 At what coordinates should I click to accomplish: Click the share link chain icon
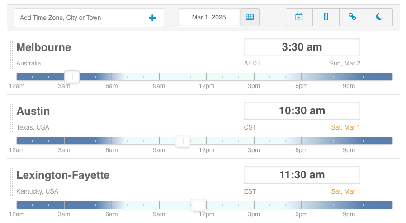tap(352, 17)
